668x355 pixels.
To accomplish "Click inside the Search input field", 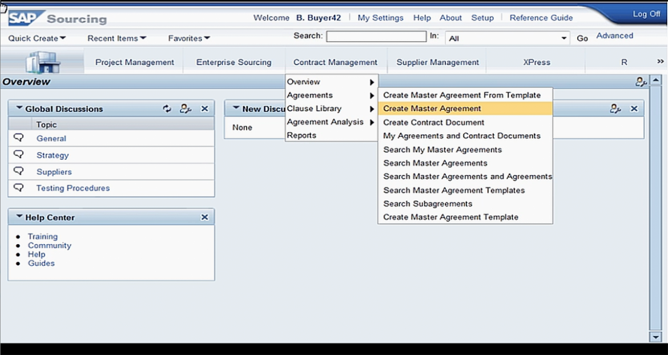I will [376, 35].
